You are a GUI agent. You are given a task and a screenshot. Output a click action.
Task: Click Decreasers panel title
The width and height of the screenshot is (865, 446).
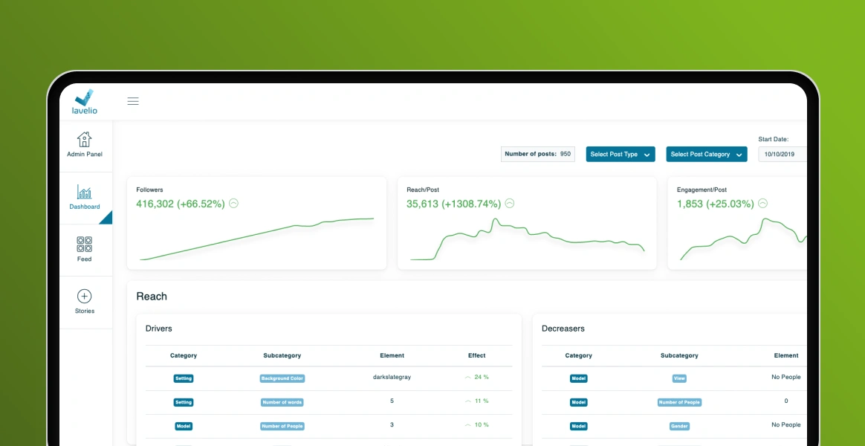point(563,329)
